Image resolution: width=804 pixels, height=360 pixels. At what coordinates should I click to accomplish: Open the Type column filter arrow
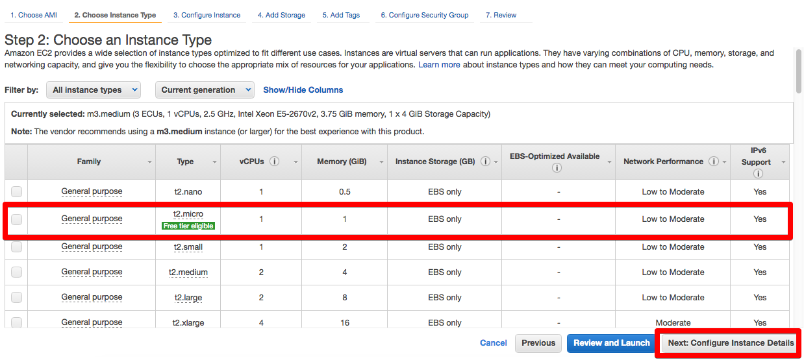click(214, 162)
